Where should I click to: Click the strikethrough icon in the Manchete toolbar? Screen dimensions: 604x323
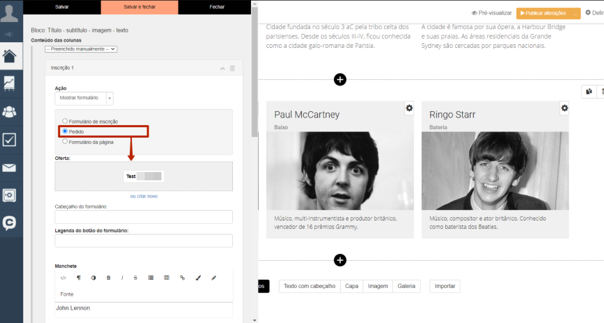point(136,278)
